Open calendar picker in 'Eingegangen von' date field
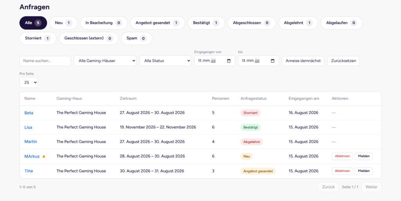 point(229,61)
